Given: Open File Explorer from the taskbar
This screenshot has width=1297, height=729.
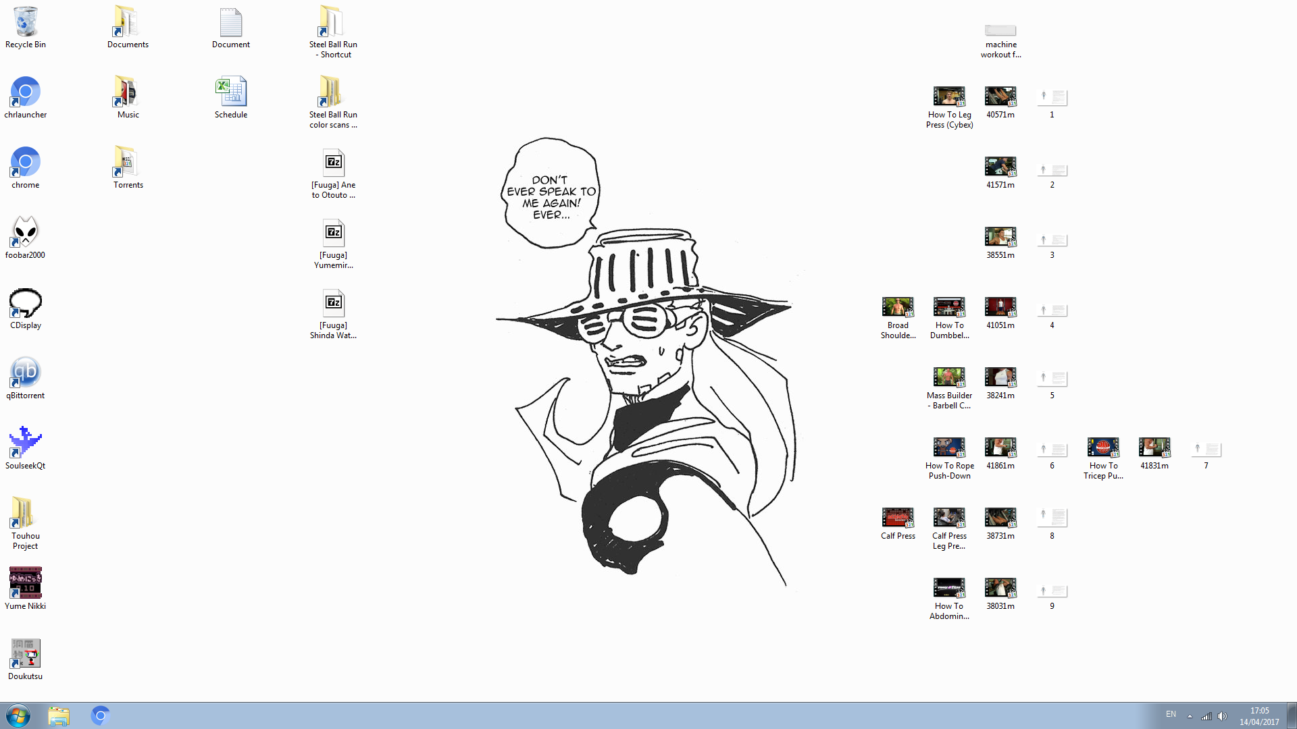Looking at the screenshot, I should coord(59,715).
